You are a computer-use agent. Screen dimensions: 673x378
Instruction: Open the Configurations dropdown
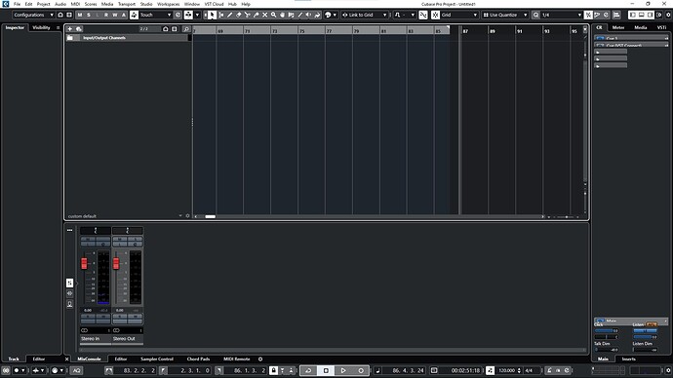(x=33, y=15)
